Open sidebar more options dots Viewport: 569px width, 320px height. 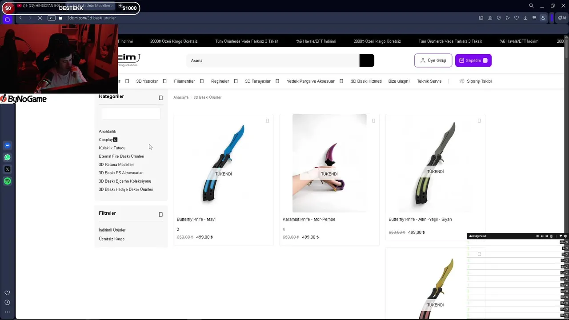(x=7, y=312)
